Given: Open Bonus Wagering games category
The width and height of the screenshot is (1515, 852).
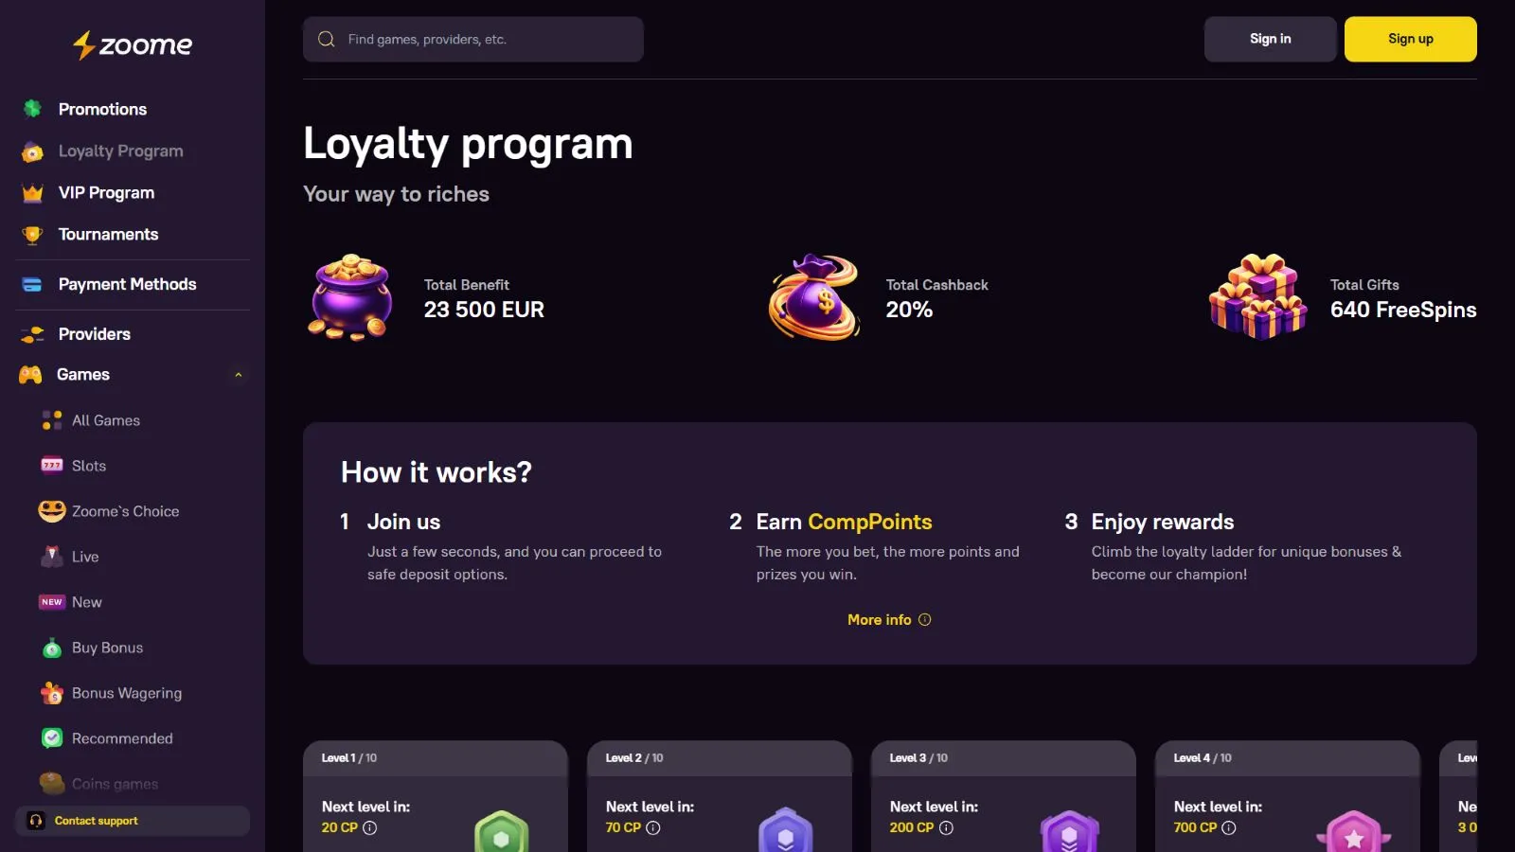Looking at the screenshot, I should (126, 693).
